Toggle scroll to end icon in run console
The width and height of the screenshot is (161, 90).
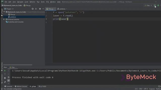click(x=9, y=80)
